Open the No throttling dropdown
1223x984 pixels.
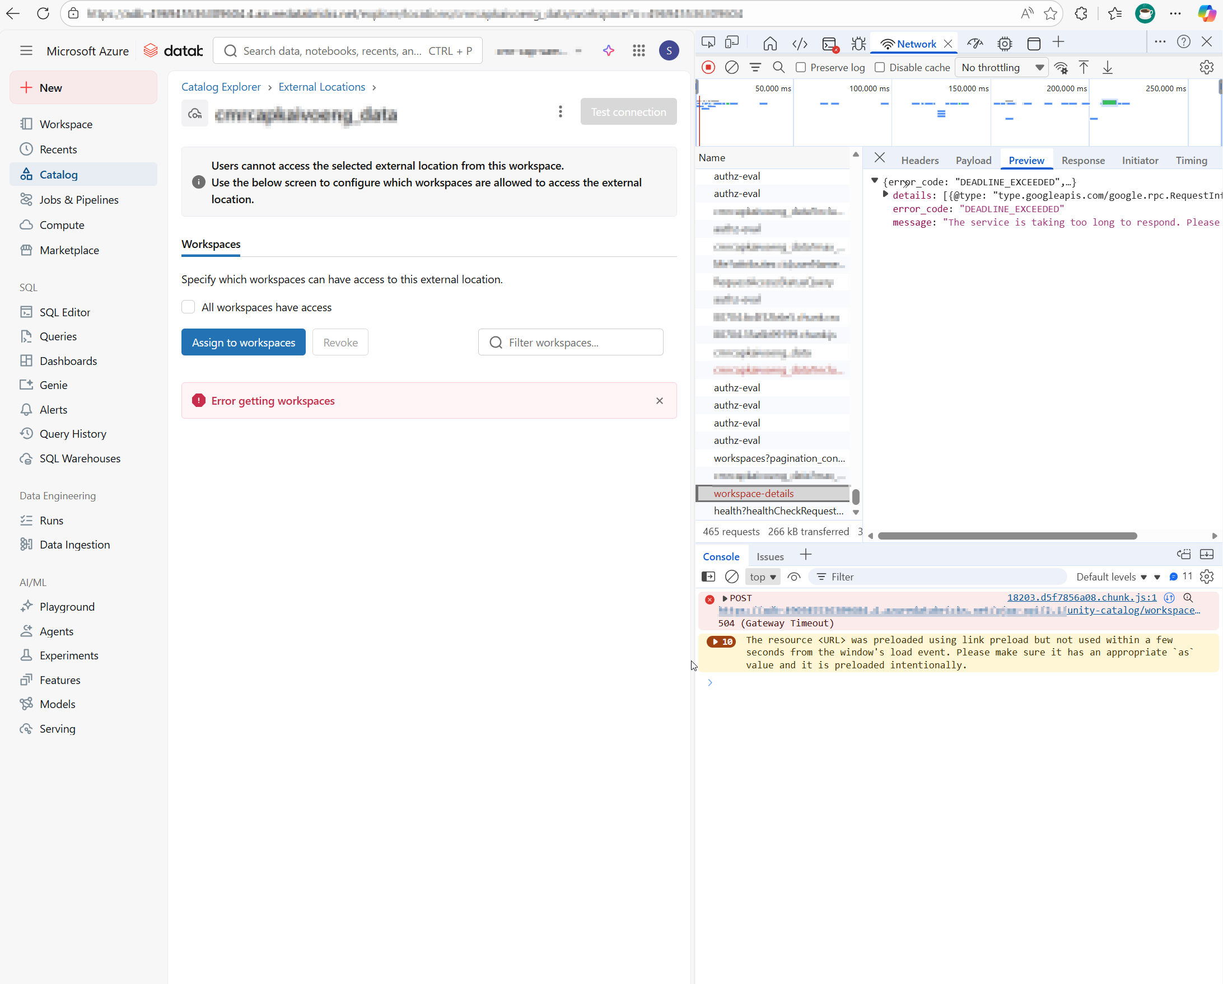coord(1002,68)
